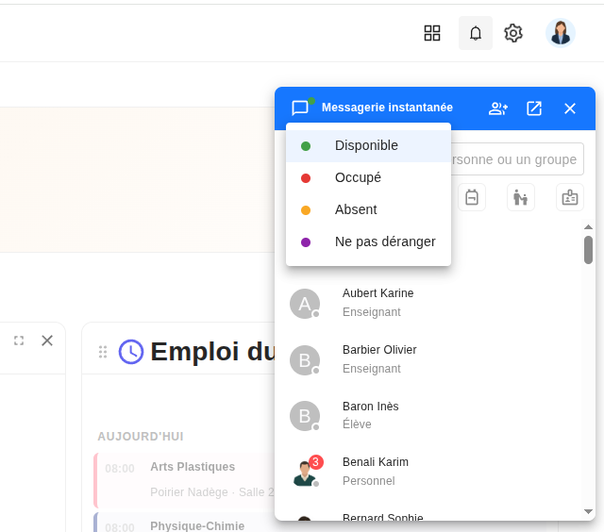The width and height of the screenshot is (604, 532).
Task: Click the chat status icon in messenger header
Action: [x=300, y=108]
